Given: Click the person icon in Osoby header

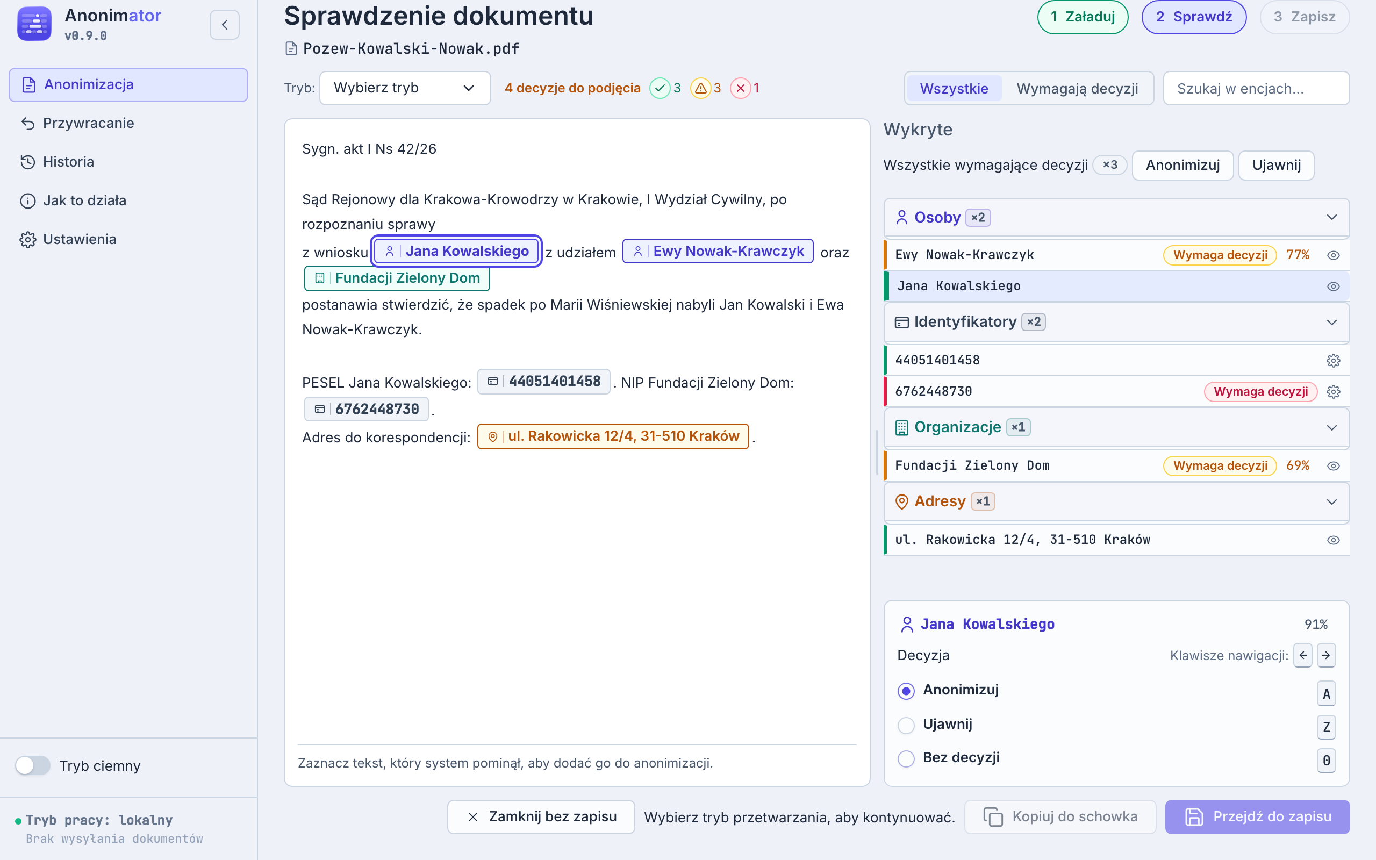Looking at the screenshot, I should (902, 217).
